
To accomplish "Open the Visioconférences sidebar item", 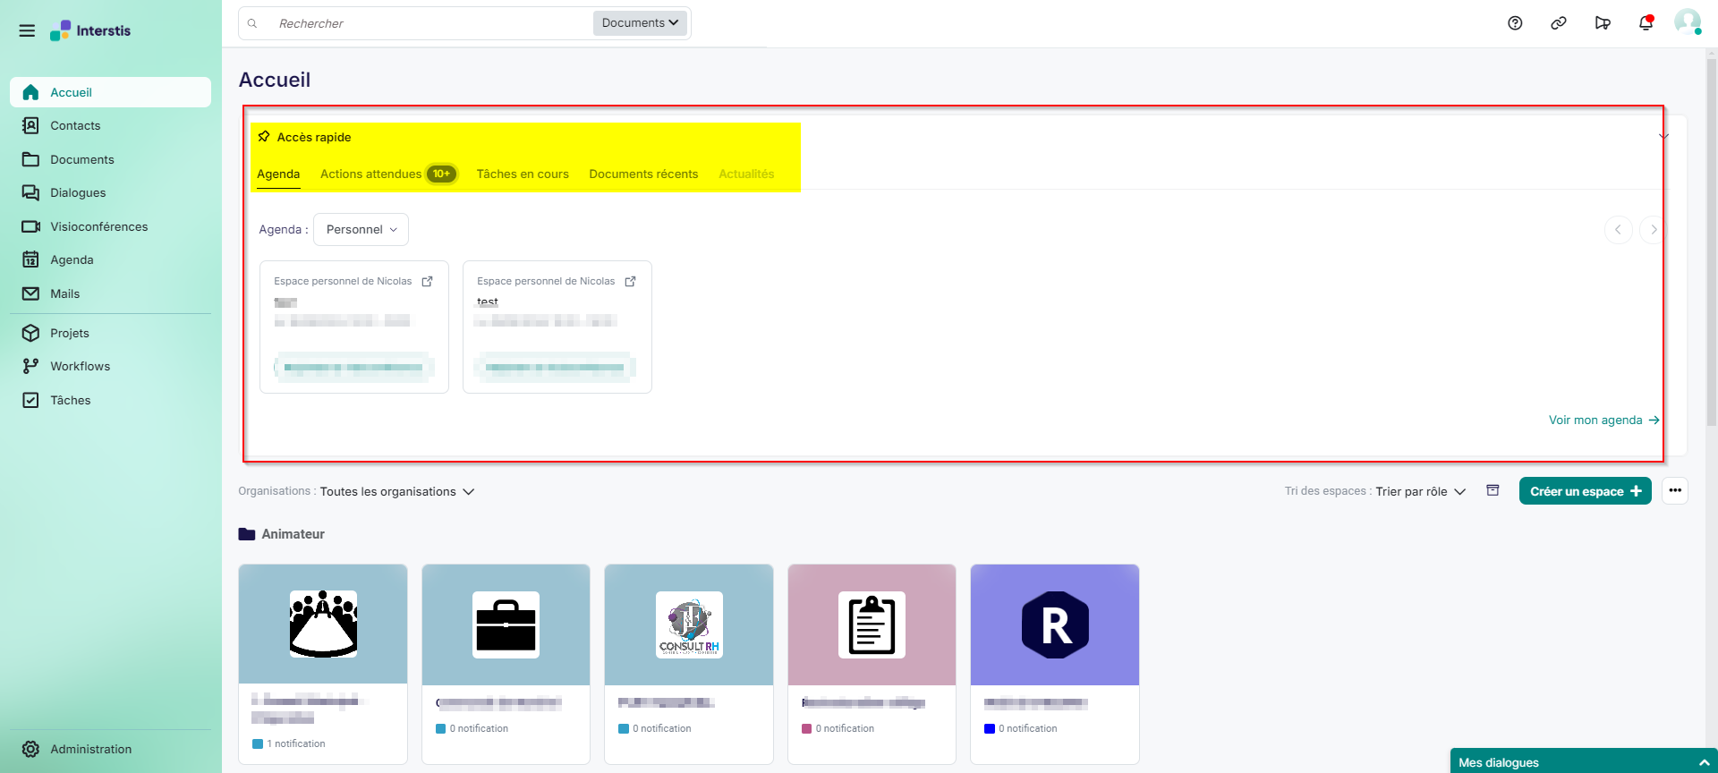I will 98,226.
